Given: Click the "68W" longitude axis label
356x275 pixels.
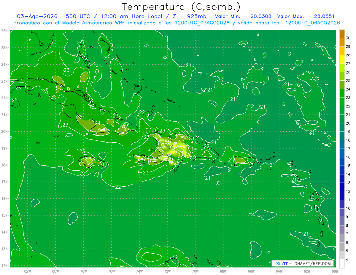Looking at the screenshot, I should pyautogui.click(x=223, y=271).
